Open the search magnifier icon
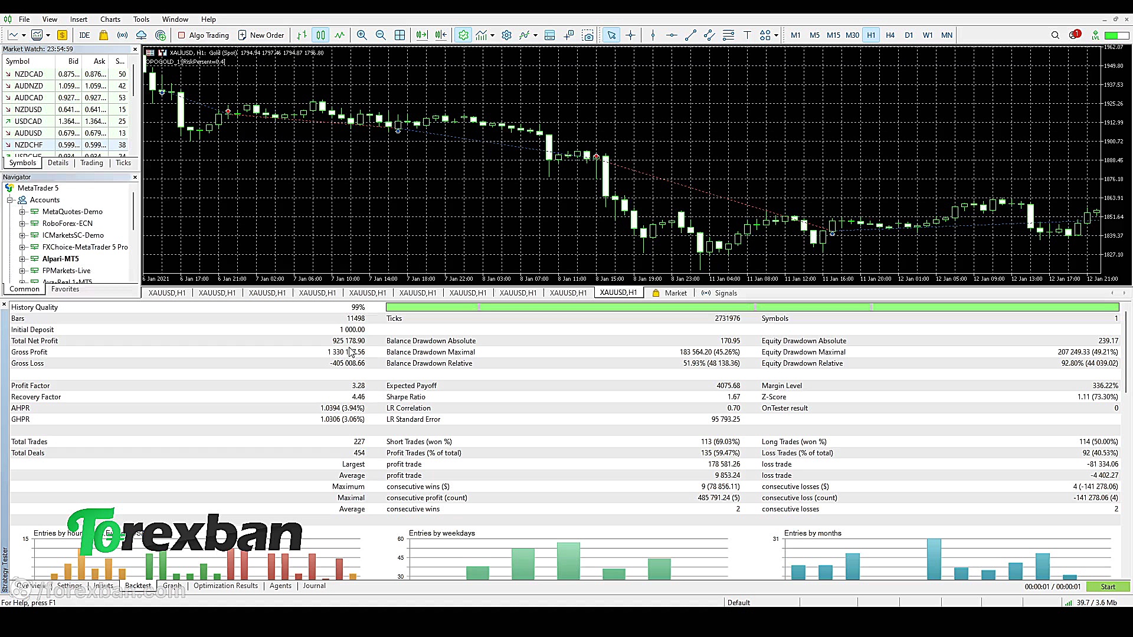The height and width of the screenshot is (637, 1133). 1055,35
